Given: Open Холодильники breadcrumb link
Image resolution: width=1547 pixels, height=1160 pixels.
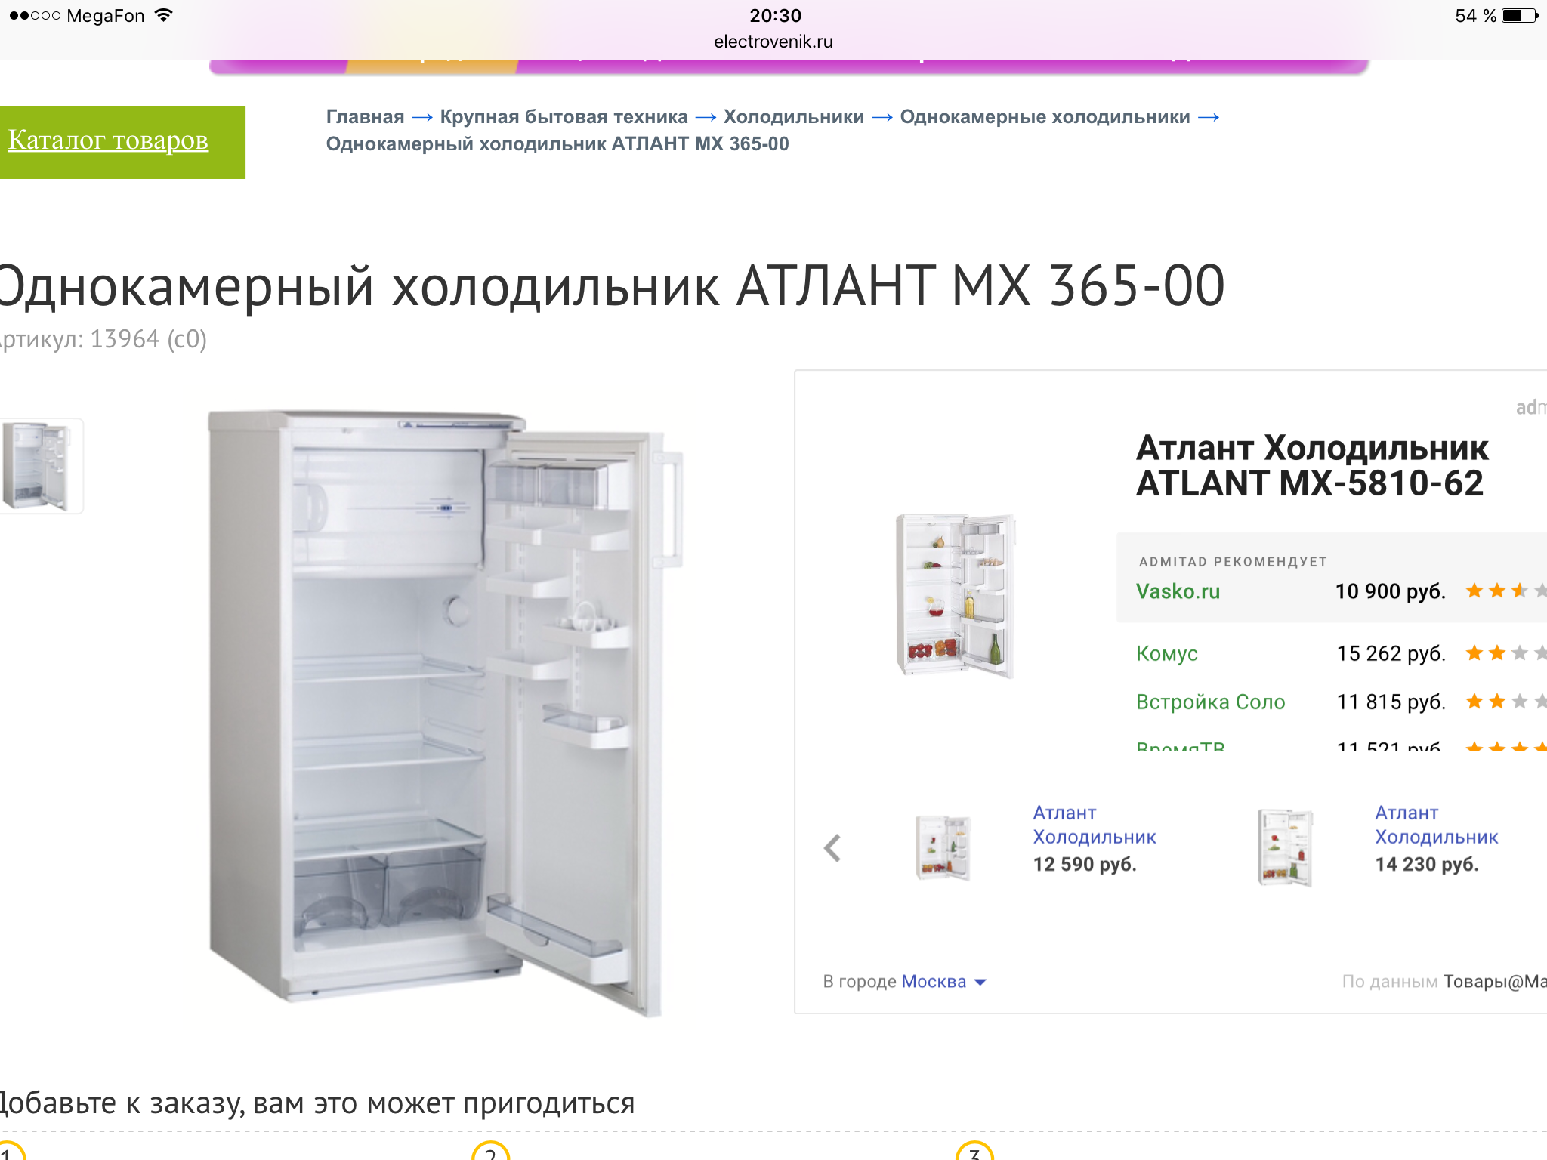Looking at the screenshot, I should pyautogui.click(x=793, y=117).
